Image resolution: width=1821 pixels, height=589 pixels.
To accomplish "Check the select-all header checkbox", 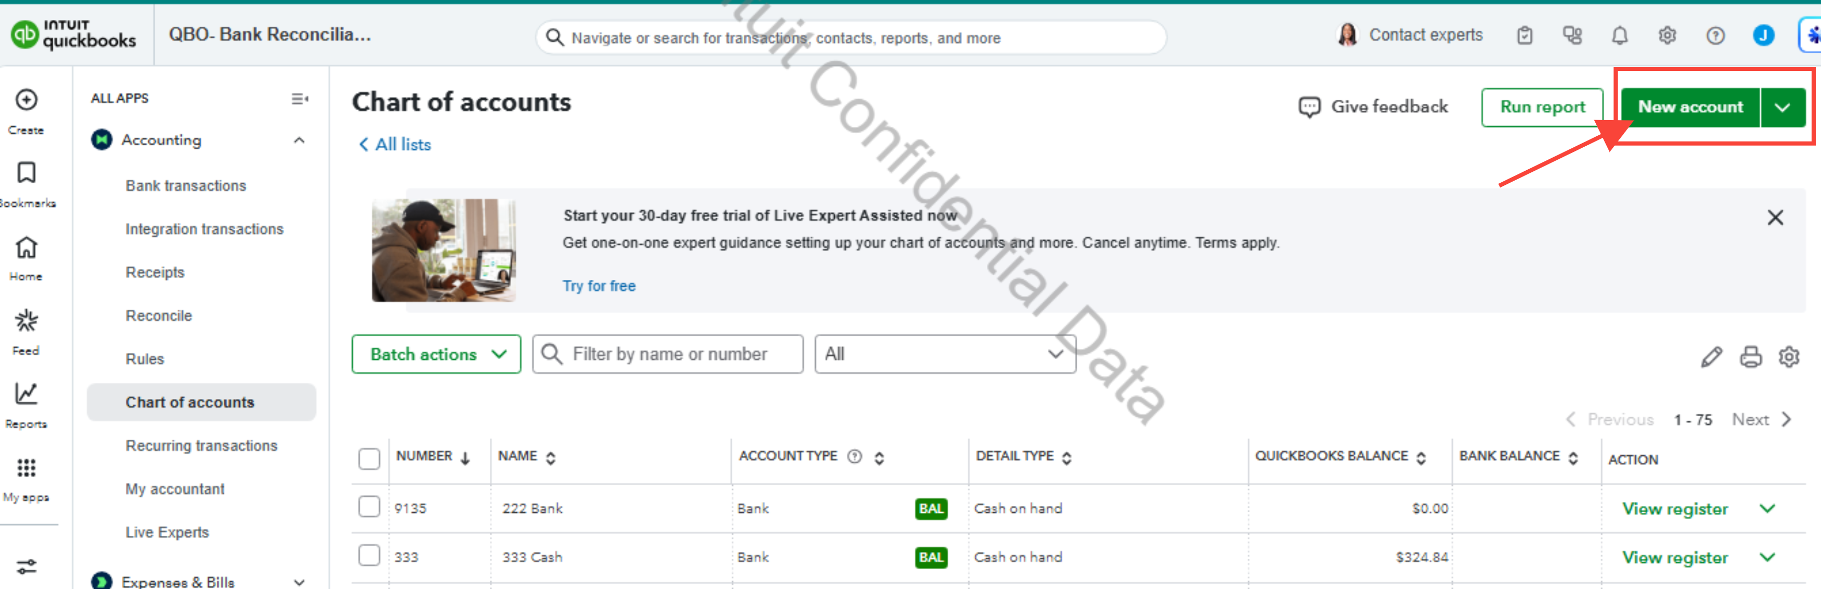I will pyautogui.click(x=369, y=458).
